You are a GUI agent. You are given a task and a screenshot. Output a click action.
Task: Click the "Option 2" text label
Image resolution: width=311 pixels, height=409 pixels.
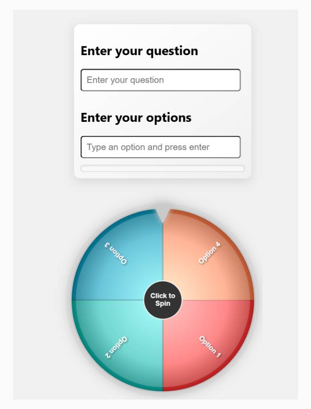click(116, 347)
